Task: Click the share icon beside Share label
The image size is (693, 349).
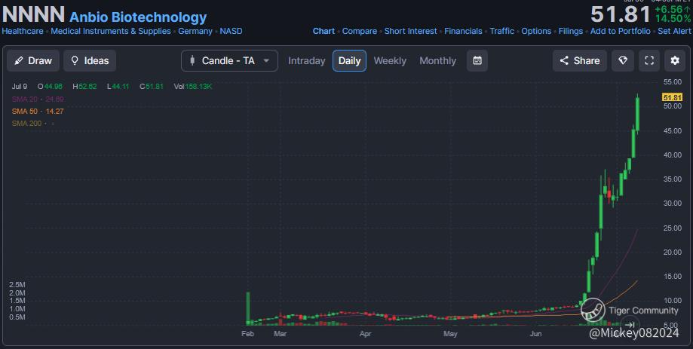Action: pos(564,60)
